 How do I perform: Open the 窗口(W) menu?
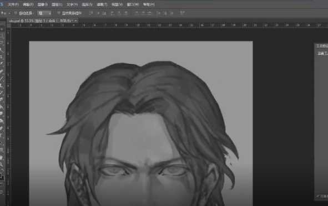(x=133, y=4)
